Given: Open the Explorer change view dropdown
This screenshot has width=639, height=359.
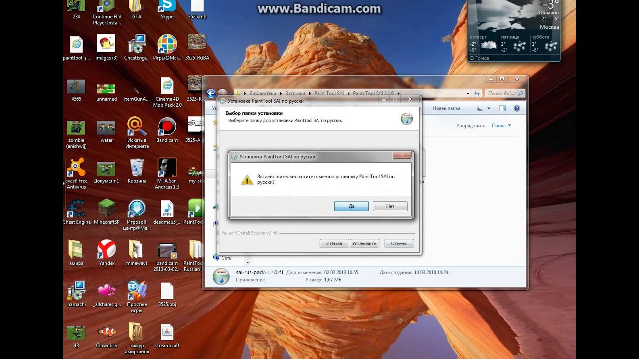Looking at the screenshot, I should [489, 108].
